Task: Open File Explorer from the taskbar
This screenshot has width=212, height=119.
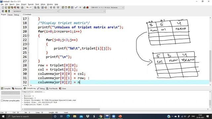Action: 75,116
